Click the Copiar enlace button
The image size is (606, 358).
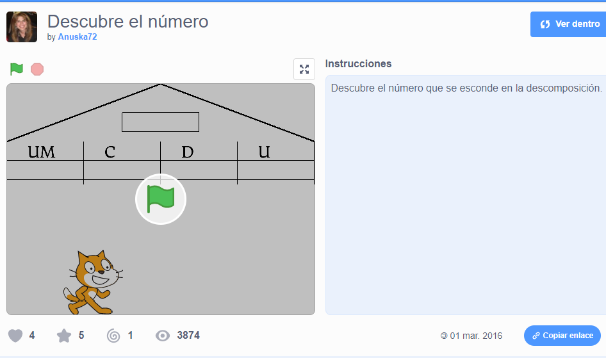pyautogui.click(x=562, y=336)
